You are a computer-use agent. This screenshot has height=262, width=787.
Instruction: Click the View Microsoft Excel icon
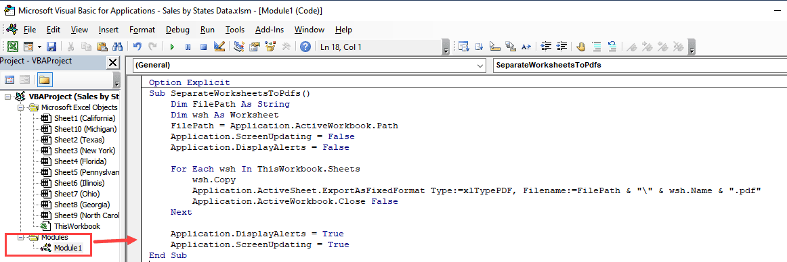pos(13,47)
